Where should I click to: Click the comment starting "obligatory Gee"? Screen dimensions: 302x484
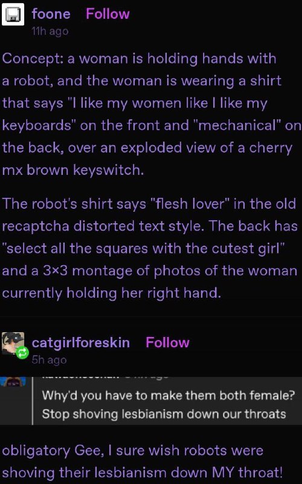pyautogui.click(x=142, y=461)
